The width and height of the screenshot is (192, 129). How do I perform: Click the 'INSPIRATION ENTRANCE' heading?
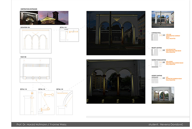point(29,9)
